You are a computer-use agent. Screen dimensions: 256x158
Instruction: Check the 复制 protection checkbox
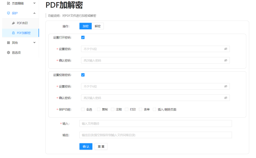tap(99, 109)
